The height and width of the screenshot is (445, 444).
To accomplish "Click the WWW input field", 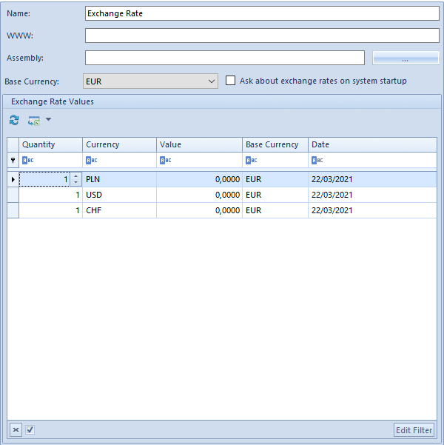I will pos(262,36).
